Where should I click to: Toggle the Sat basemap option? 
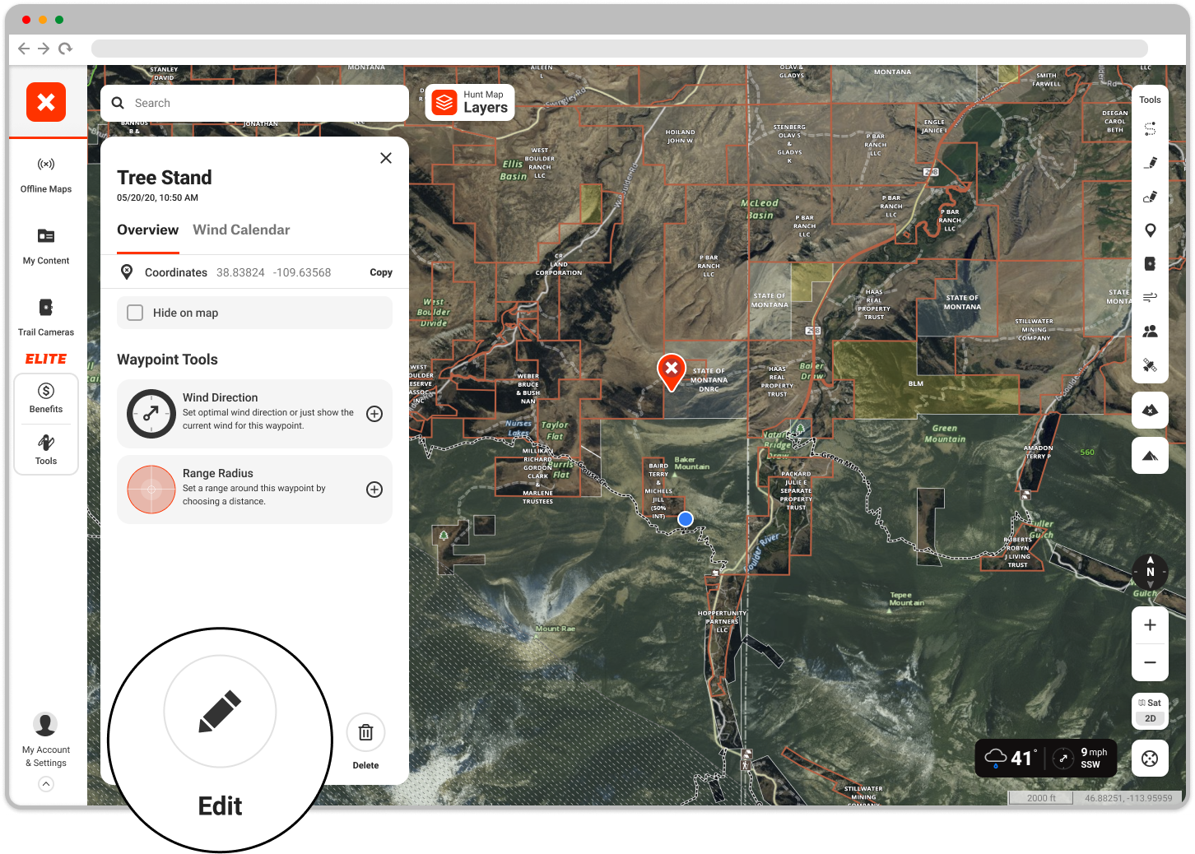1150,702
